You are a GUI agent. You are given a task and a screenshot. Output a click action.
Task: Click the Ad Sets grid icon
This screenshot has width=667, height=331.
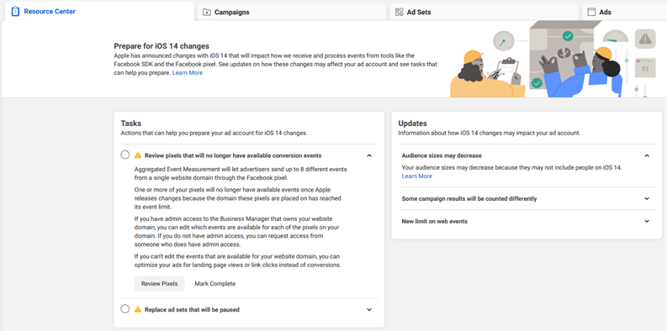399,12
